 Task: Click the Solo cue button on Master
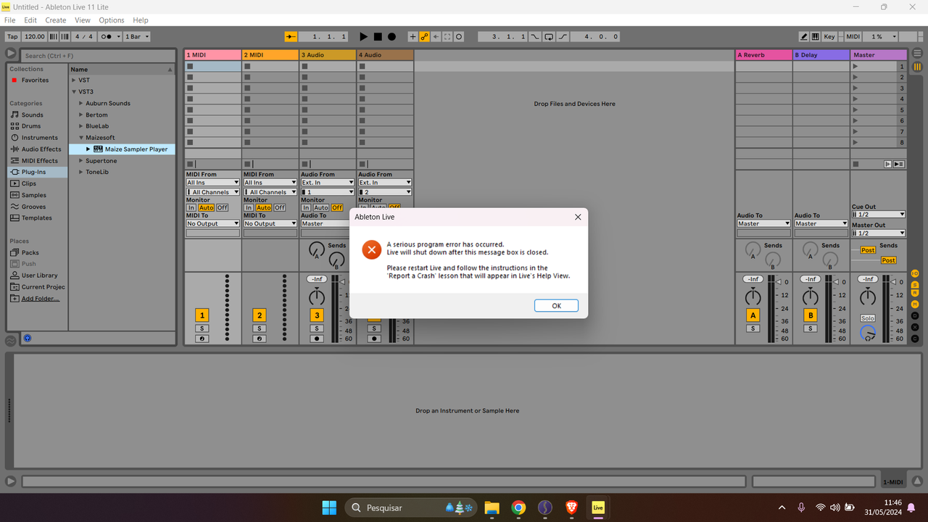(868, 318)
